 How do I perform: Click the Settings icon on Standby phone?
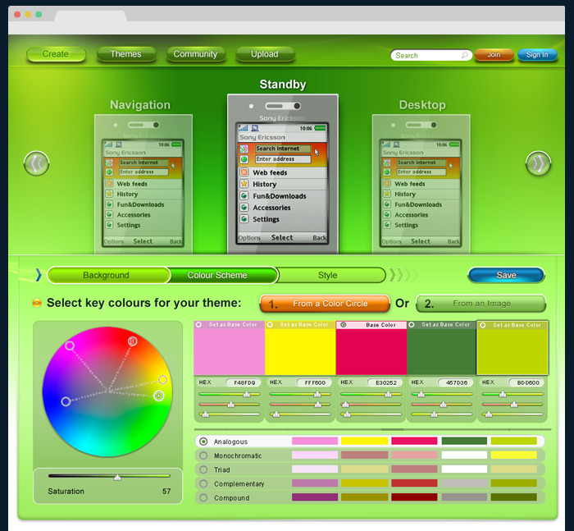click(x=244, y=219)
